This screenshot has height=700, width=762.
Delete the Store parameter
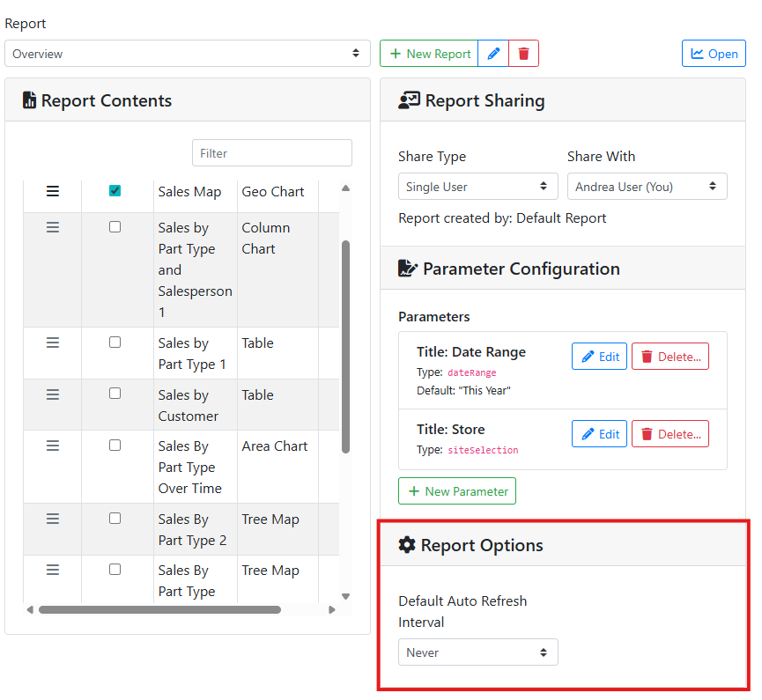click(x=670, y=434)
